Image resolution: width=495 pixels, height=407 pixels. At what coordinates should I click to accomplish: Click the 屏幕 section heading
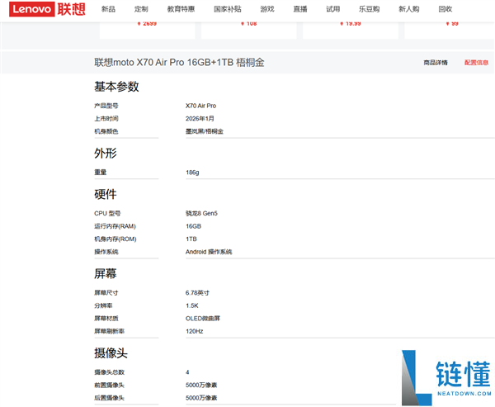point(106,273)
